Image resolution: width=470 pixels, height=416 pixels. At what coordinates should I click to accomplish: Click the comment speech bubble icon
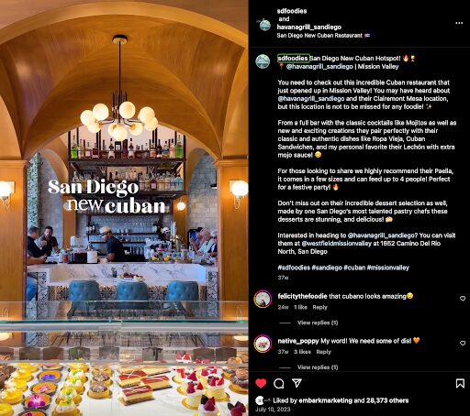pos(279,384)
